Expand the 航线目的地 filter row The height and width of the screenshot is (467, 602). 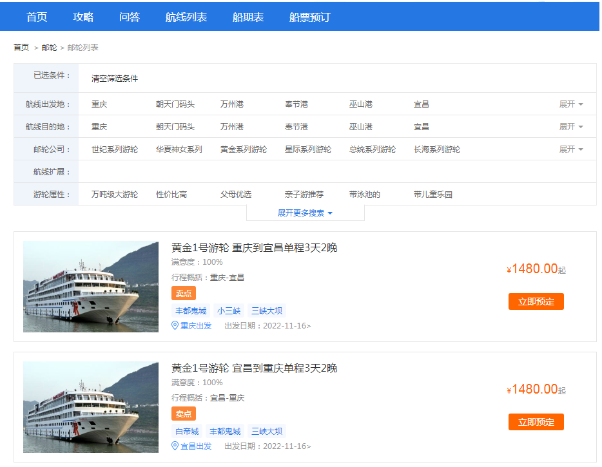[570, 127]
